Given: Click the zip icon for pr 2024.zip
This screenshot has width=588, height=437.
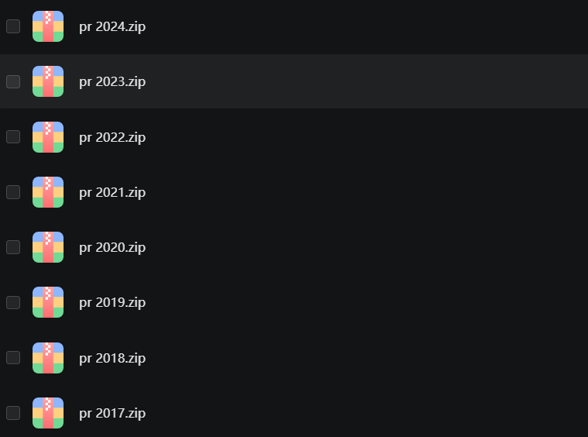Looking at the screenshot, I should [48, 26].
